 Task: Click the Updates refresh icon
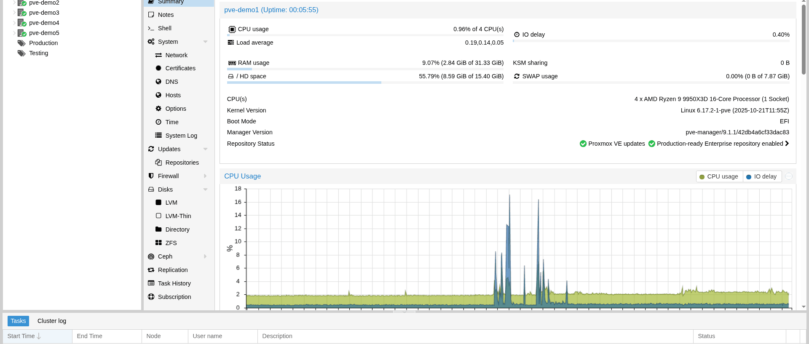[x=151, y=149]
